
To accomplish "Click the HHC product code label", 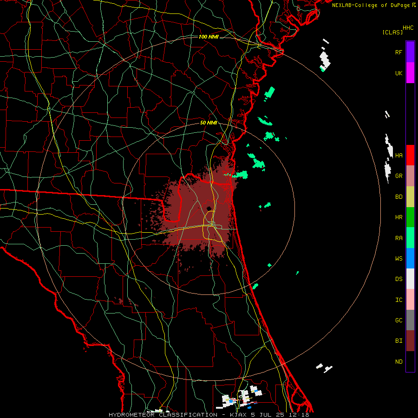I will pyautogui.click(x=408, y=28).
